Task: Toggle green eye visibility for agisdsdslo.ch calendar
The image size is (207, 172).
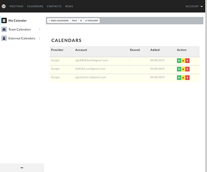Action: pos(179,78)
